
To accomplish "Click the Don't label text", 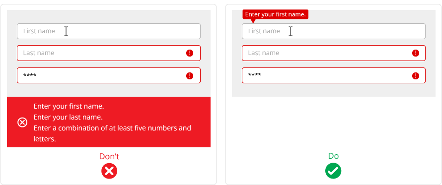I will tap(109, 157).
